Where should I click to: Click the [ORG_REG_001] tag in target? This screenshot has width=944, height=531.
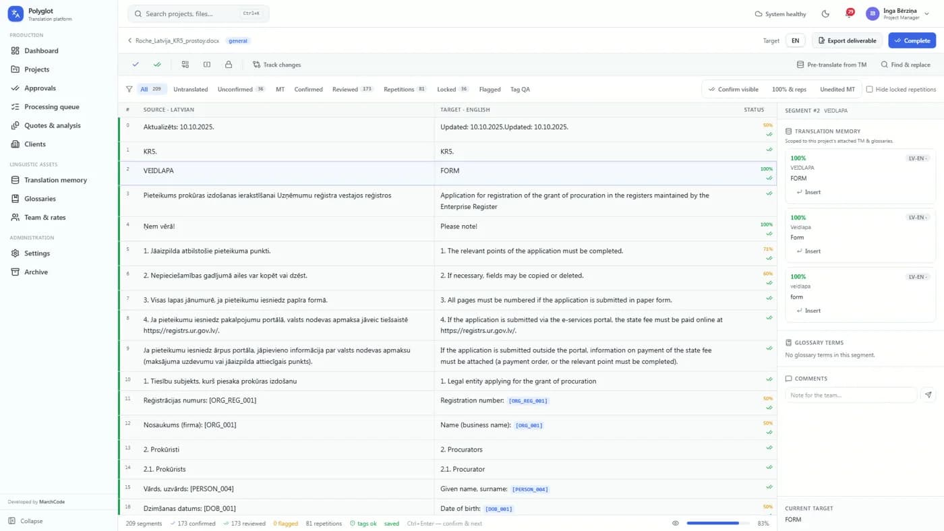[x=528, y=401]
